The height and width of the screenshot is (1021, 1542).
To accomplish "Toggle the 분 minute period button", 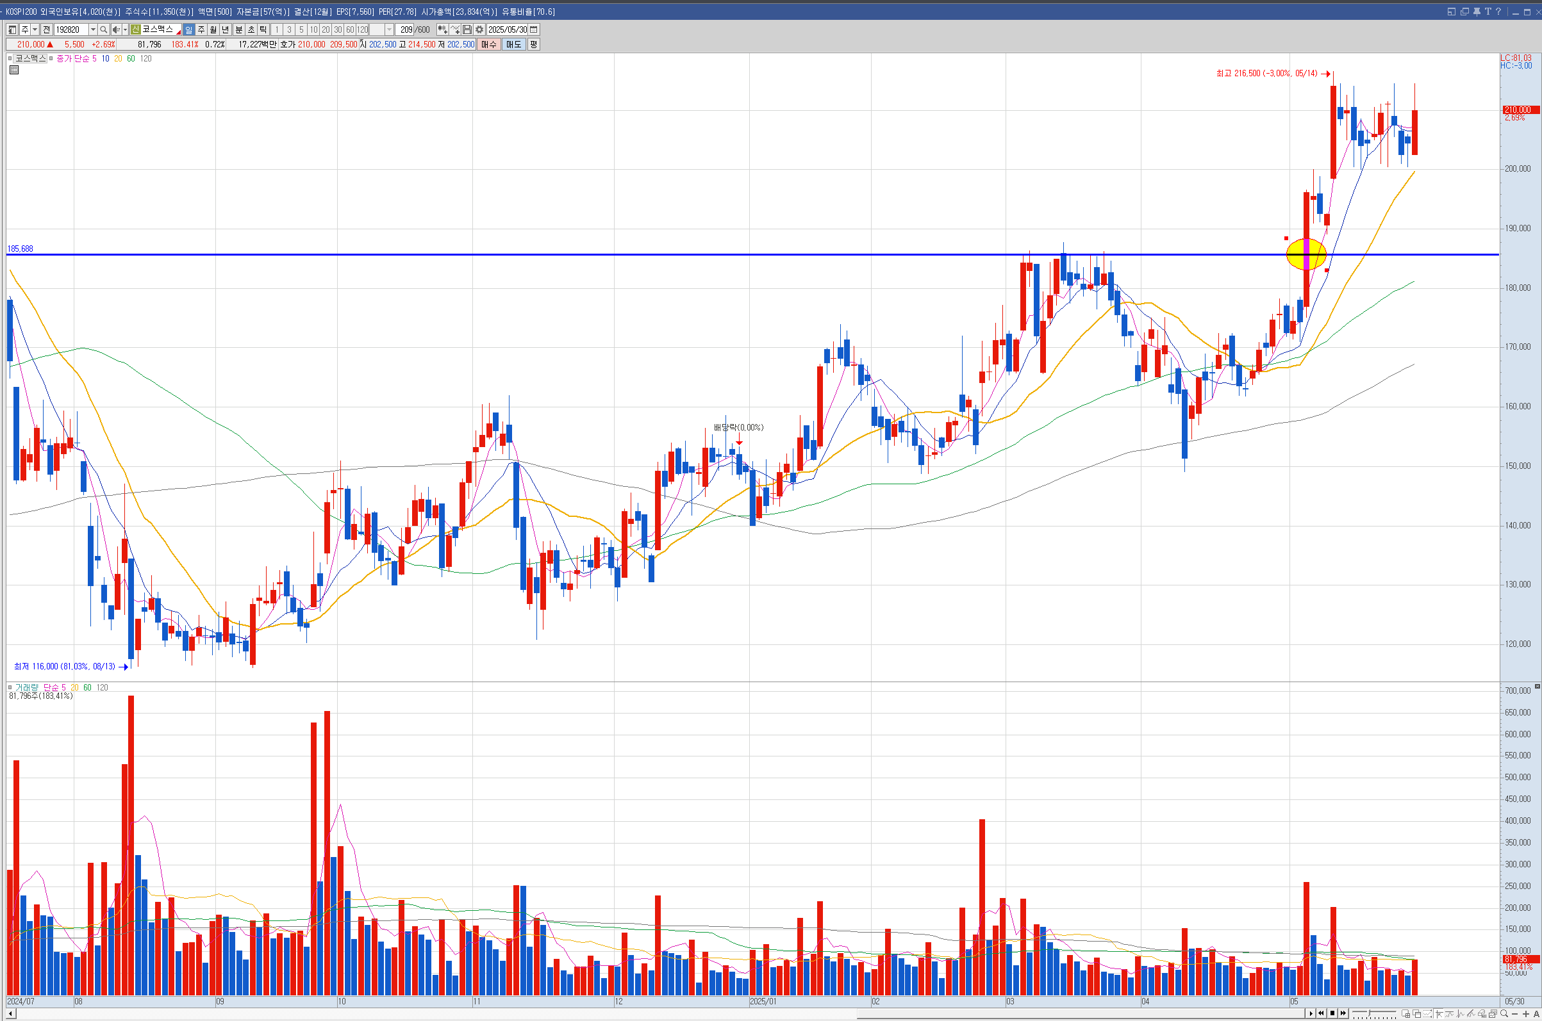I will [238, 30].
